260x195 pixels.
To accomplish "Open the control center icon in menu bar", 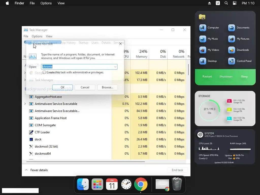I will click(x=234, y=3).
